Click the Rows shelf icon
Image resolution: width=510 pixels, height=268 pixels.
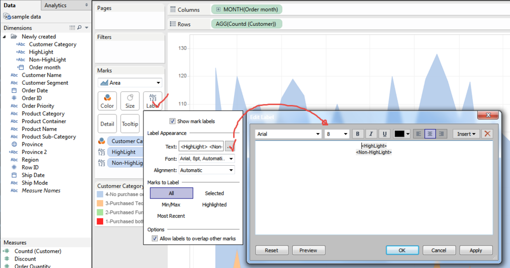pyautogui.click(x=173, y=24)
